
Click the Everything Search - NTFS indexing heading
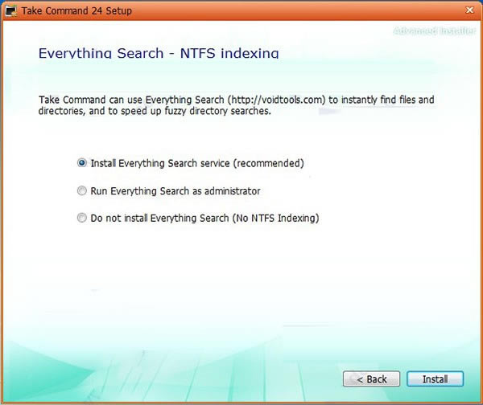click(x=159, y=53)
